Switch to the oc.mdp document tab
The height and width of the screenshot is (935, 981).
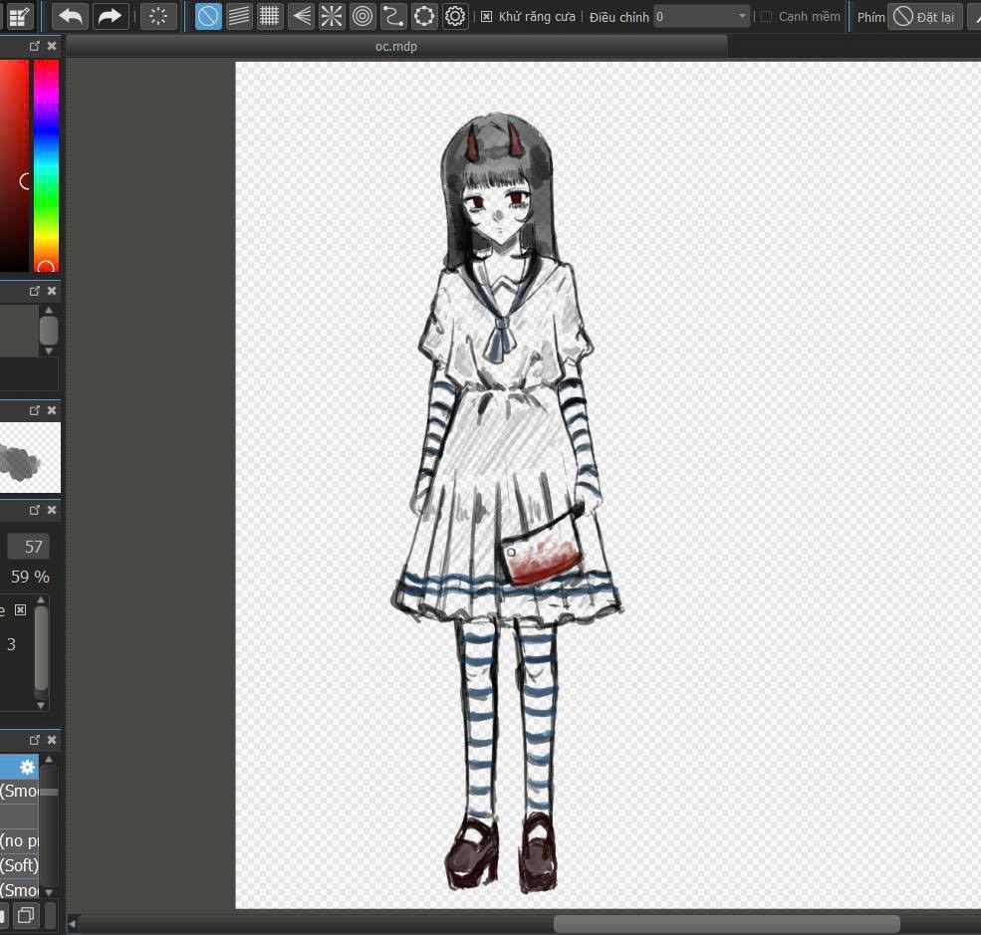pos(396,46)
